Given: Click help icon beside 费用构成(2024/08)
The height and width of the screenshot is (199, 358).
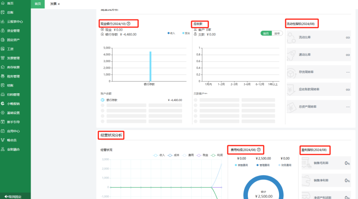Looking at the screenshot, I should [259, 150].
